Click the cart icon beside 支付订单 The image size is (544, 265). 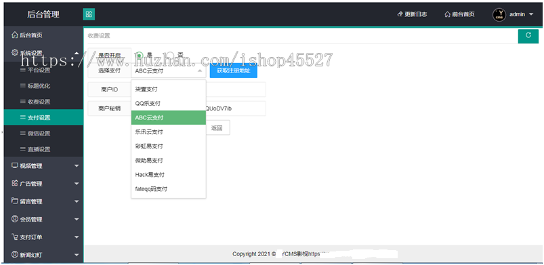[15, 237]
